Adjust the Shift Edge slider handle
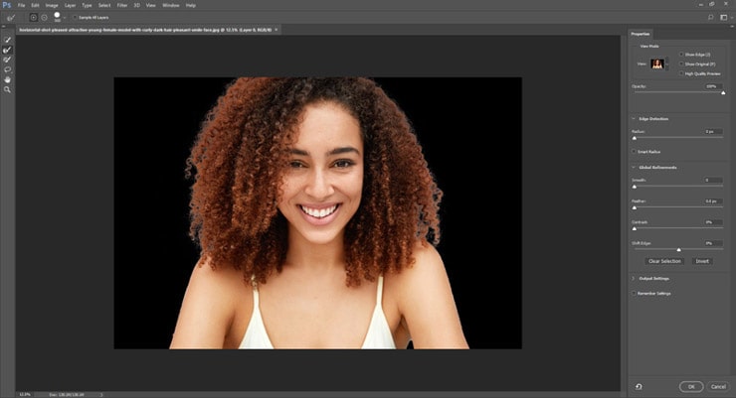The width and height of the screenshot is (736, 398). point(678,249)
